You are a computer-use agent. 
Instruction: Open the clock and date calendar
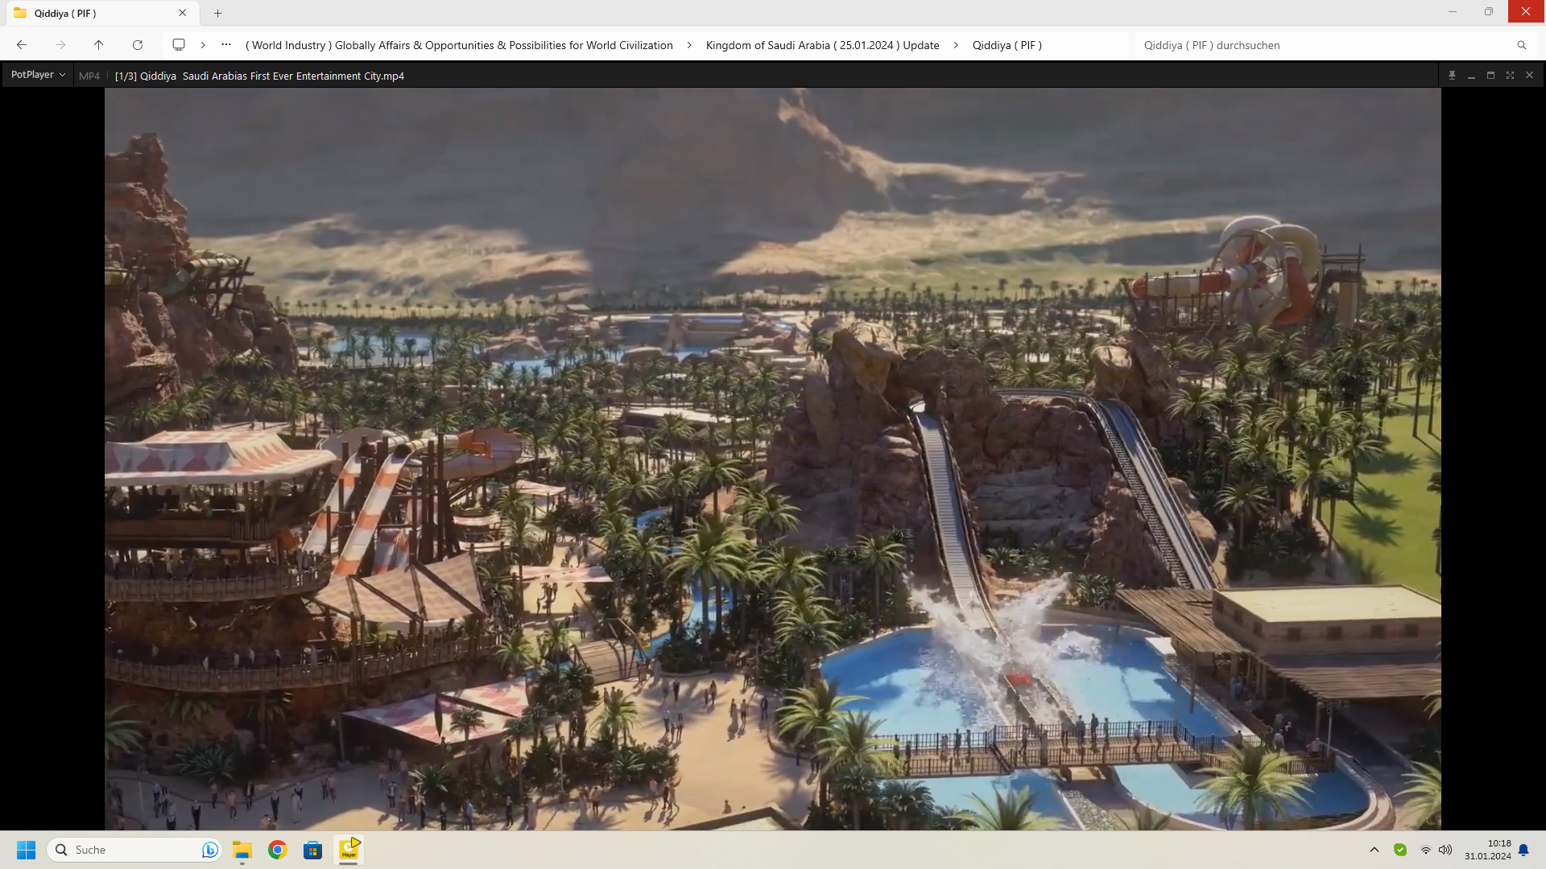pos(1487,850)
